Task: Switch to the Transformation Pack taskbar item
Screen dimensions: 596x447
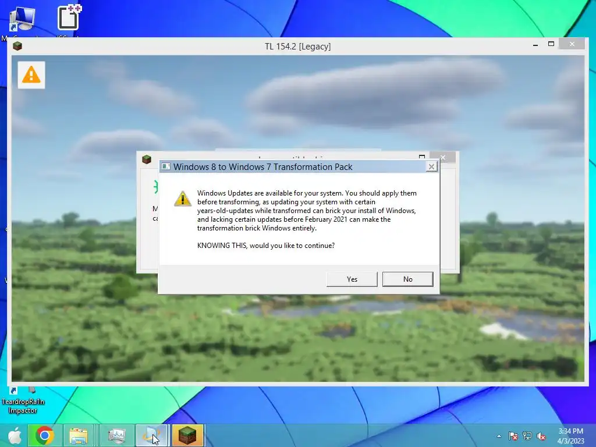Action: [x=151, y=435]
